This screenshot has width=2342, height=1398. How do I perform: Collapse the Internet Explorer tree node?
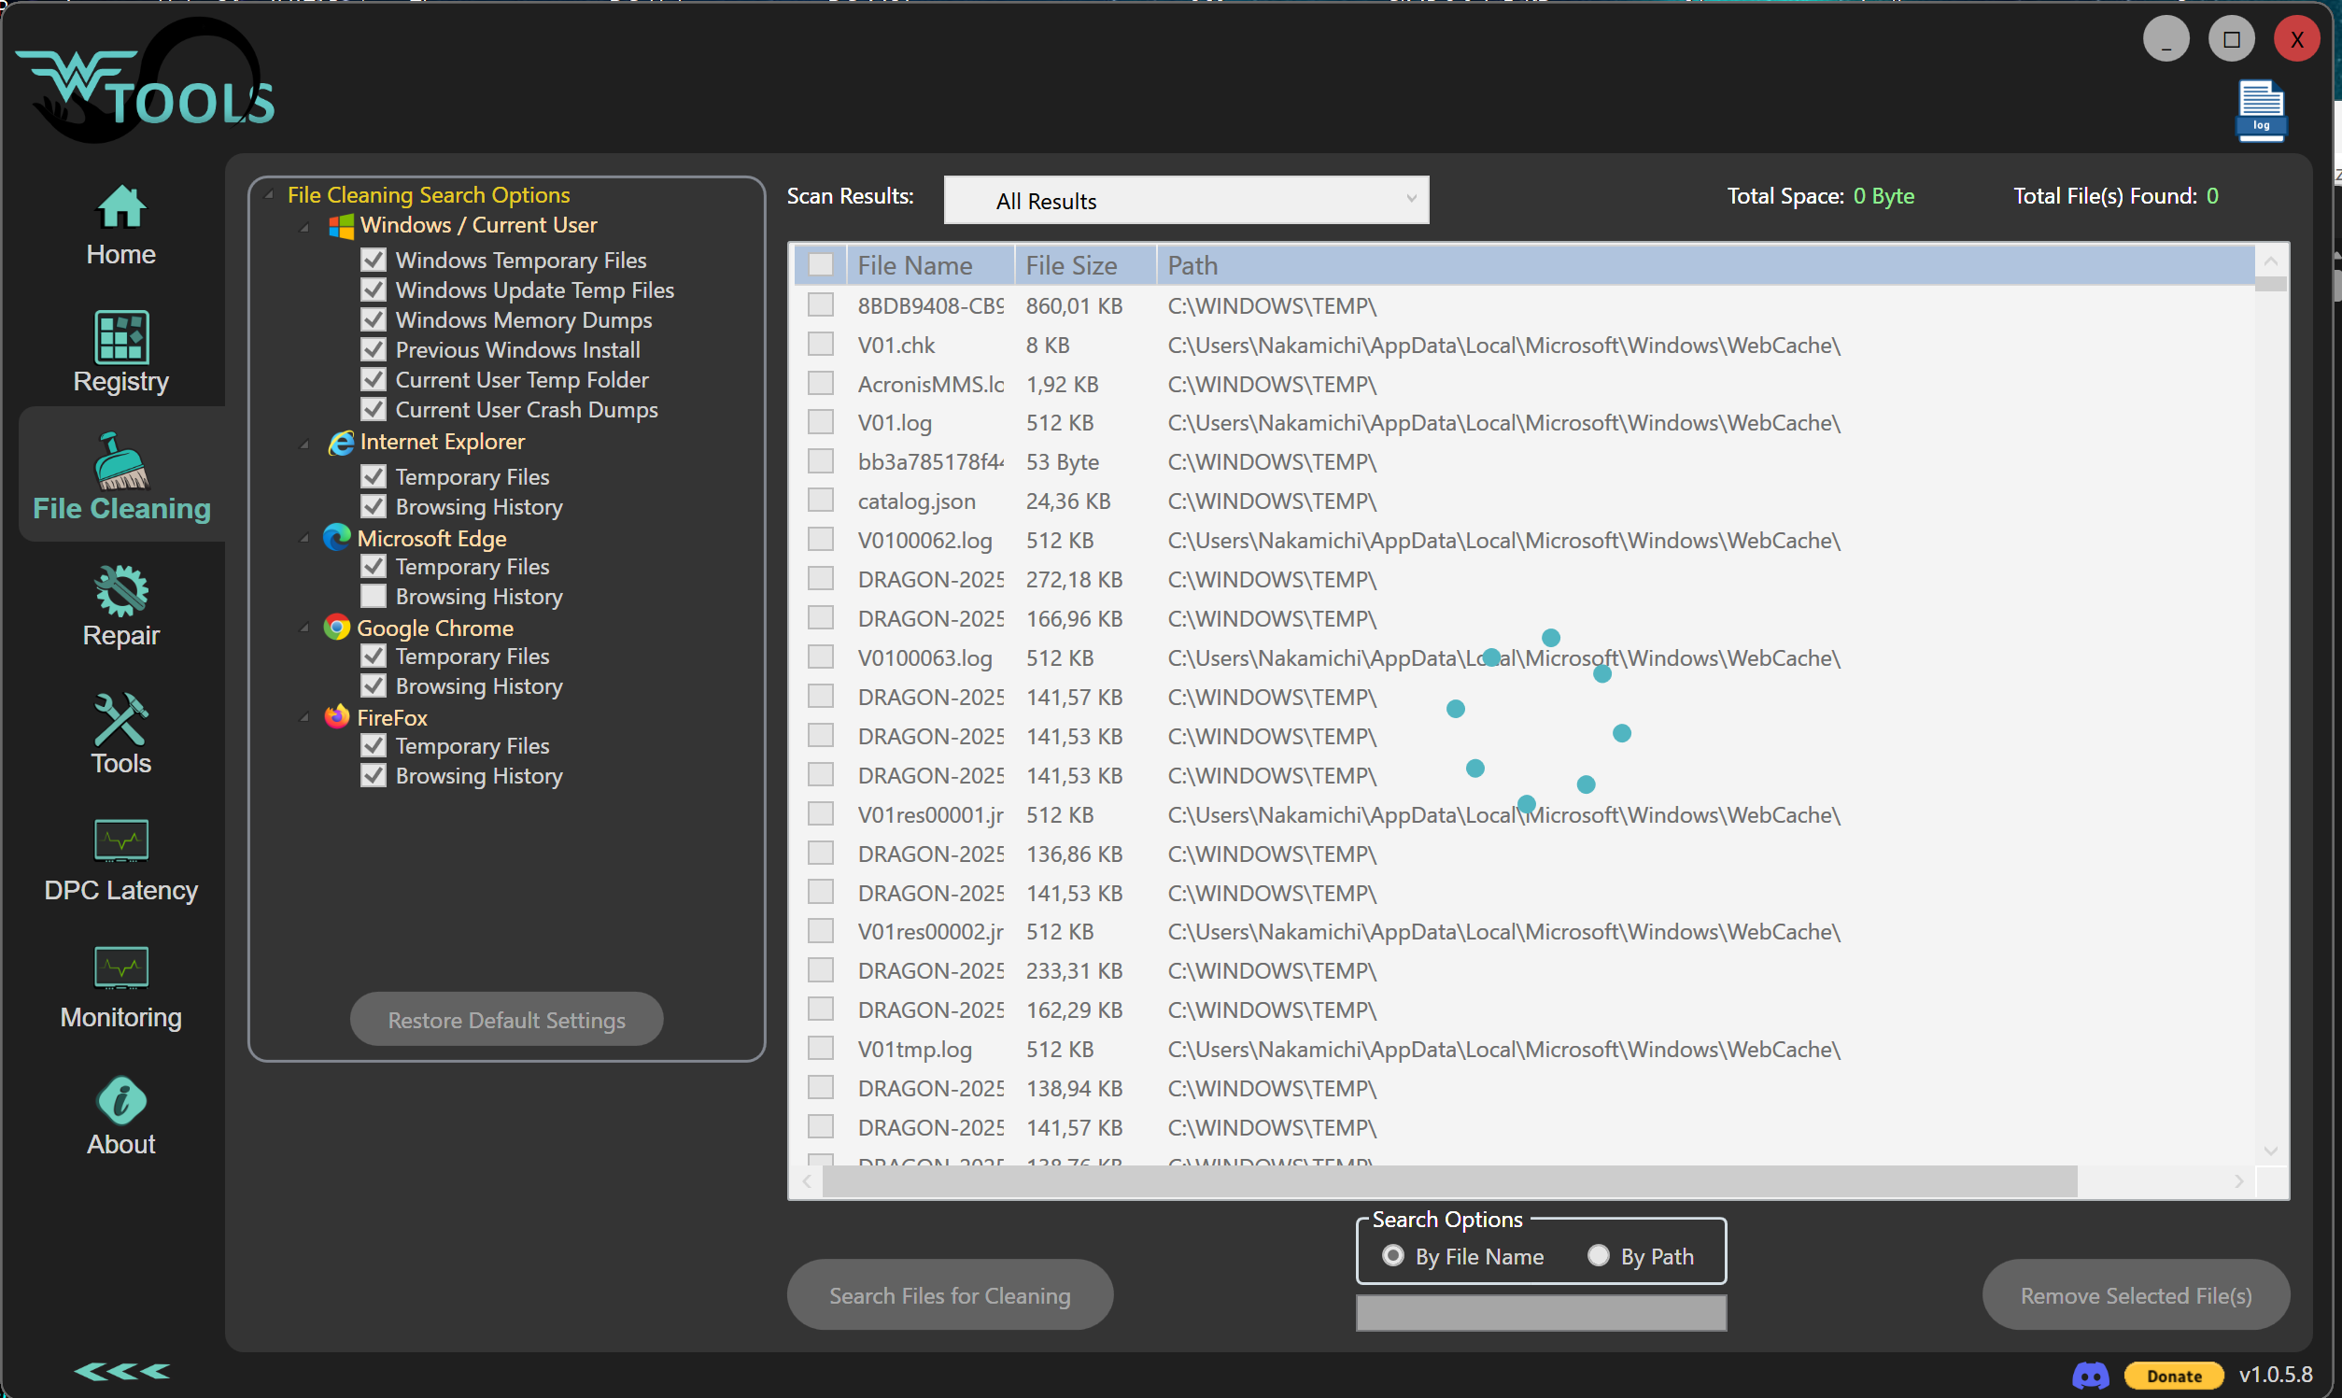click(304, 443)
